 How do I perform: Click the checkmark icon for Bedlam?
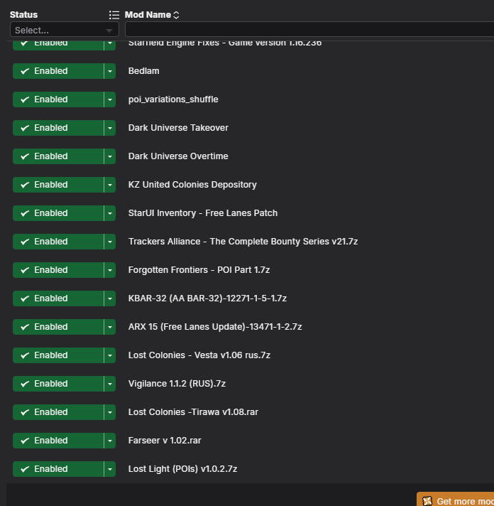coord(25,71)
